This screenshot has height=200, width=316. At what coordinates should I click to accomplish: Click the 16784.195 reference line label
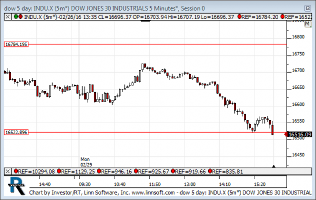[16, 44]
